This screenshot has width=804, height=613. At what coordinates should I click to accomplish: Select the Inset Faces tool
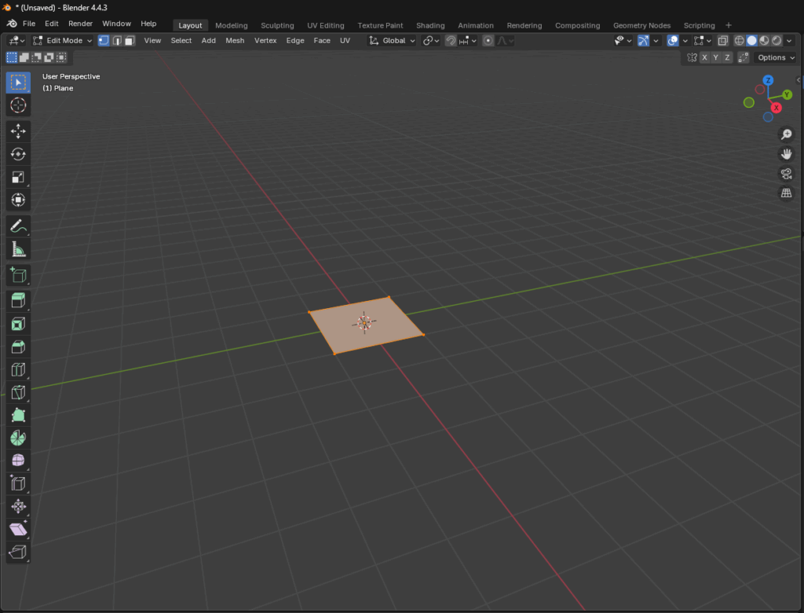click(18, 324)
